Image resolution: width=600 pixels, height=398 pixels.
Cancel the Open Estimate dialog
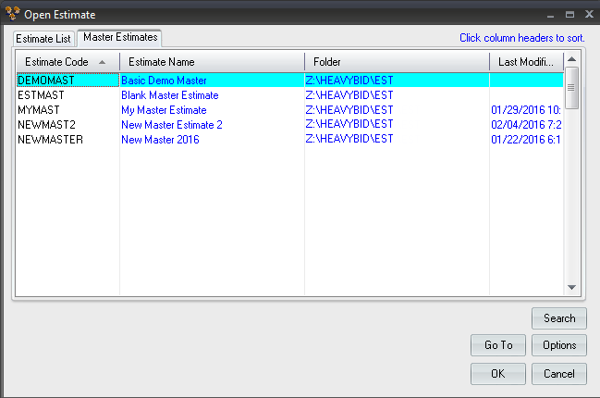(x=559, y=374)
